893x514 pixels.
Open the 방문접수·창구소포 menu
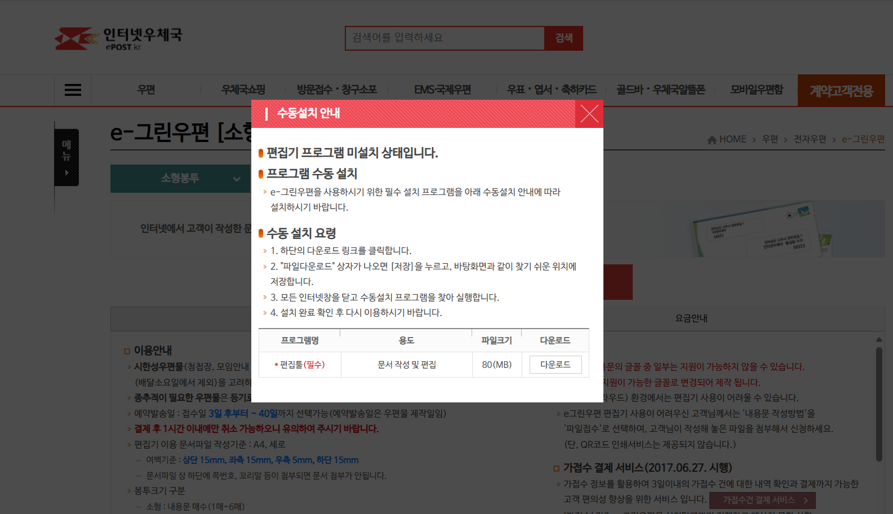tap(337, 90)
